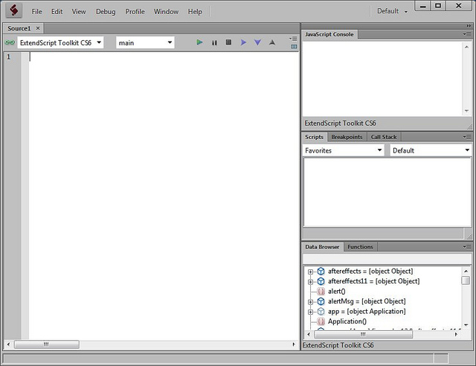476x366 pixels.
Task: Open the Default workspace dropdown
Action: pos(392,11)
